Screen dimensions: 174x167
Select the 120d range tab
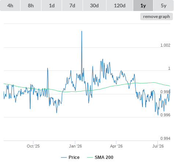pos(120,6)
